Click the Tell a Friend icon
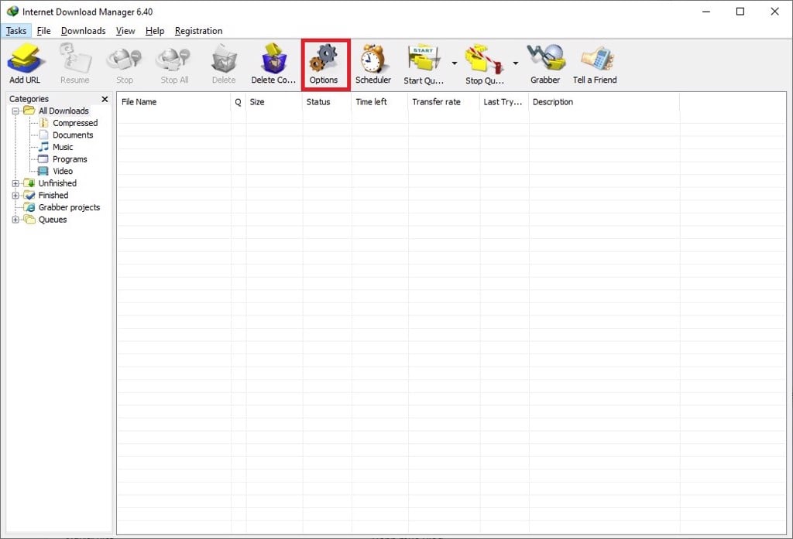 tap(596, 59)
